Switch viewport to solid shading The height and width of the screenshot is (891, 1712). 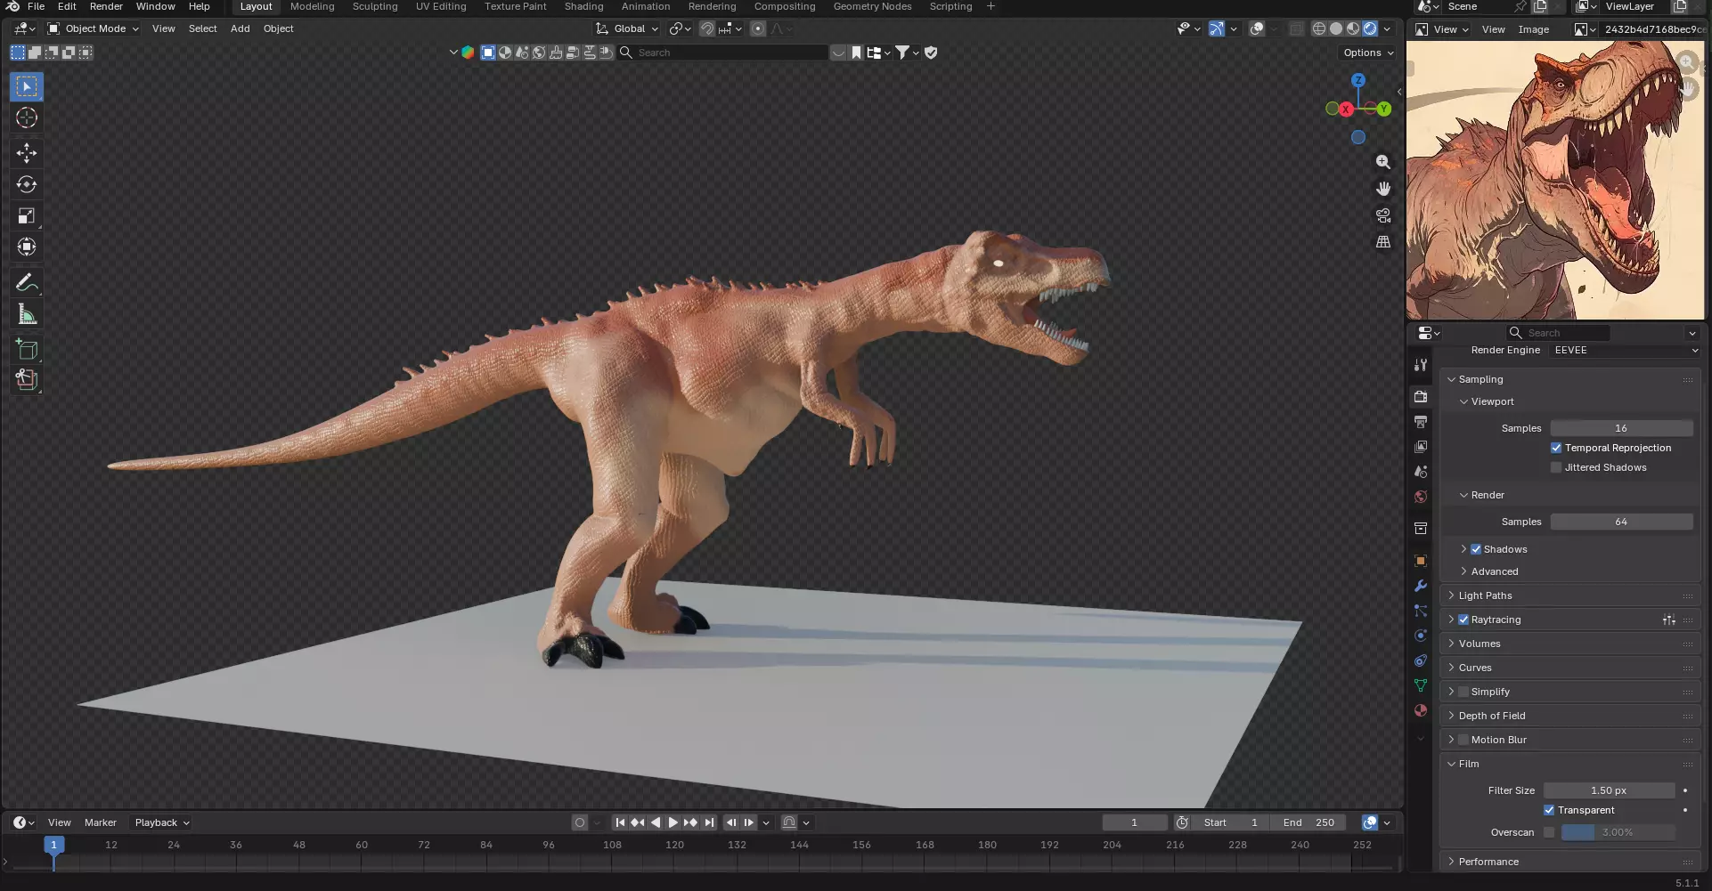pyautogui.click(x=1336, y=28)
